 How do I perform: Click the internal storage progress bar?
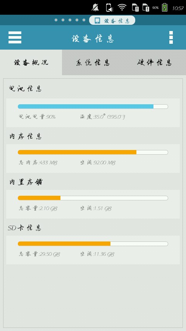point(93,198)
